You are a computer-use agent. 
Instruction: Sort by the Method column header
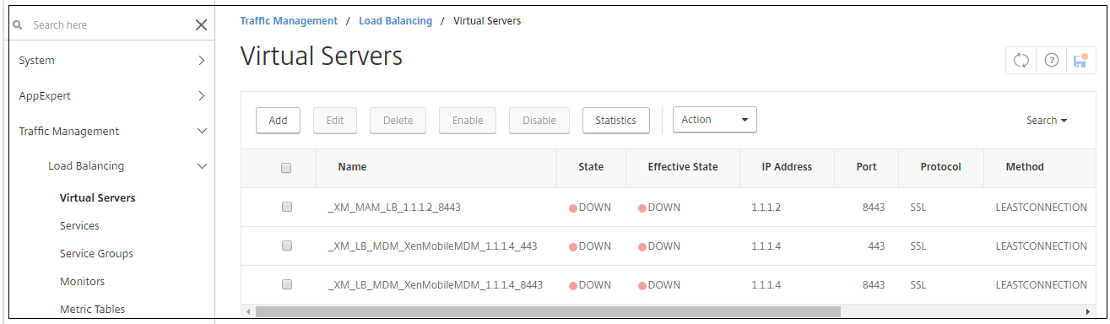pyautogui.click(x=1025, y=167)
